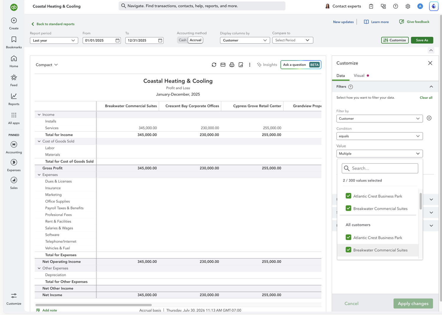The image size is (442, 315).
Task: Click Ask a question BETA button
Action: tap(301, 65)
